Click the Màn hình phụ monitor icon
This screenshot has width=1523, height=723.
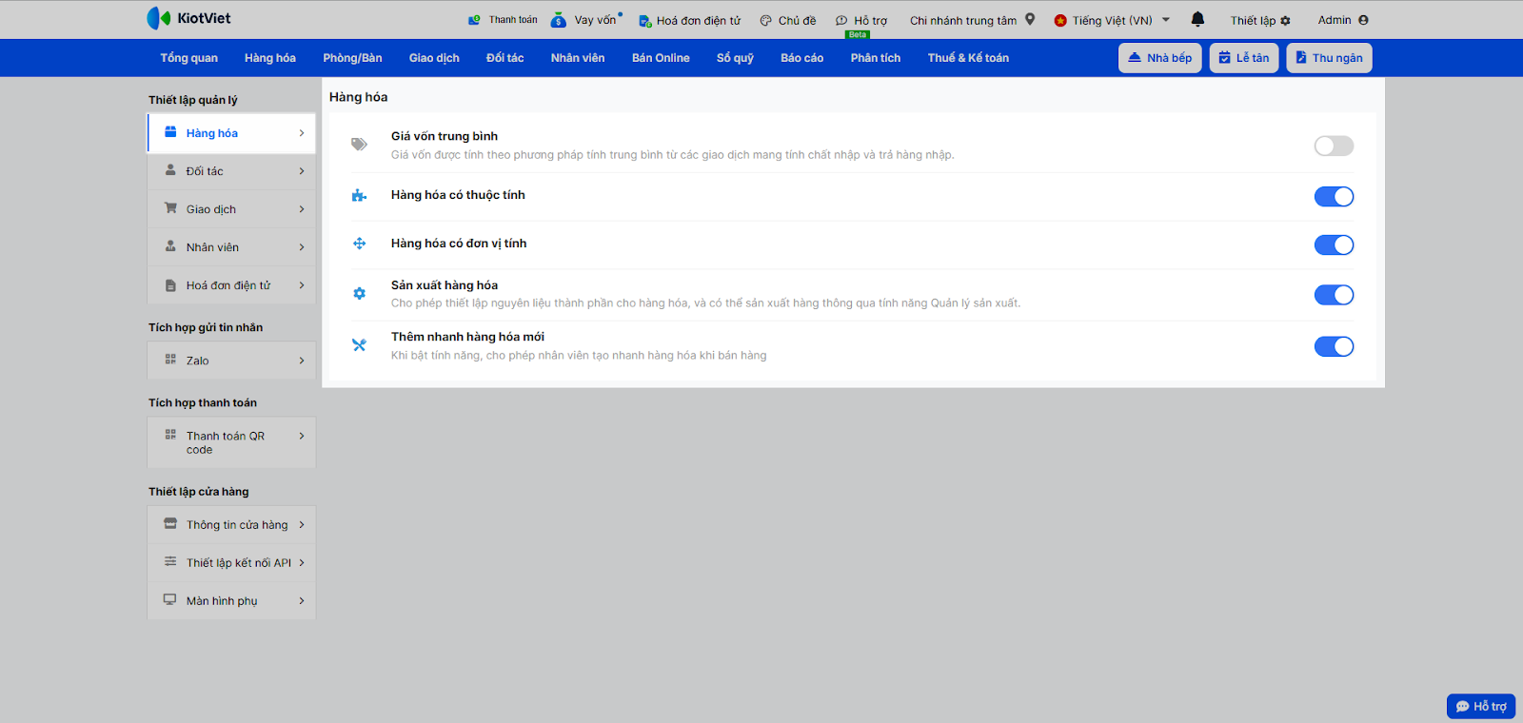(170, 600)
